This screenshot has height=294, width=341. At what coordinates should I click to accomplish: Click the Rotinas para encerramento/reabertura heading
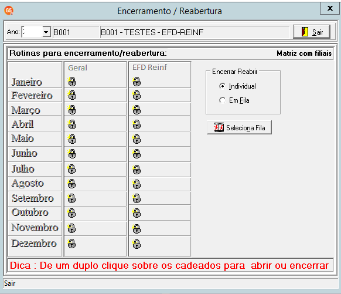(x=88, y=53)
